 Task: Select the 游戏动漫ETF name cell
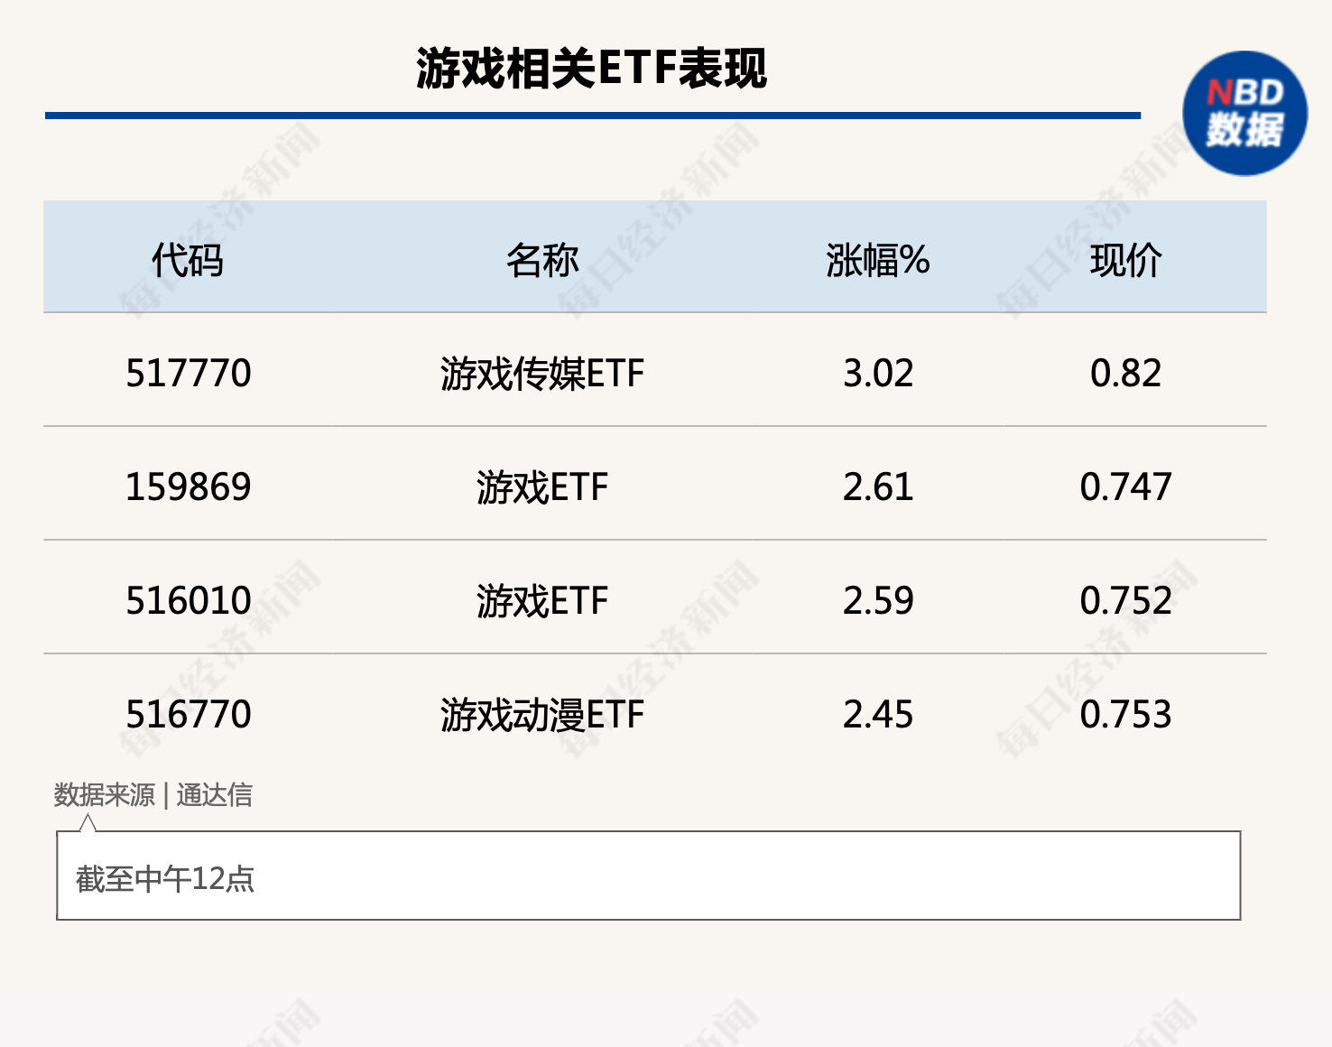pos(542,715)
